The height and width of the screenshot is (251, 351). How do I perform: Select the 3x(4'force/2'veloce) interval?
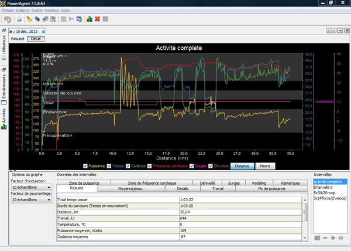pyautogui.click(x=330, y=198)
